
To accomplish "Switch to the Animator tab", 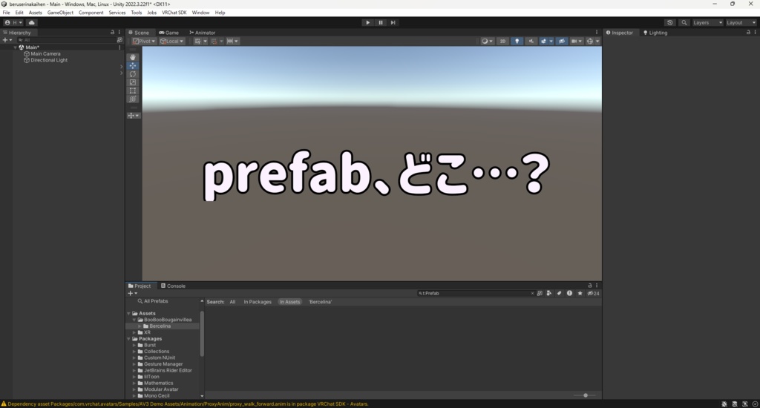I will 202,33.
